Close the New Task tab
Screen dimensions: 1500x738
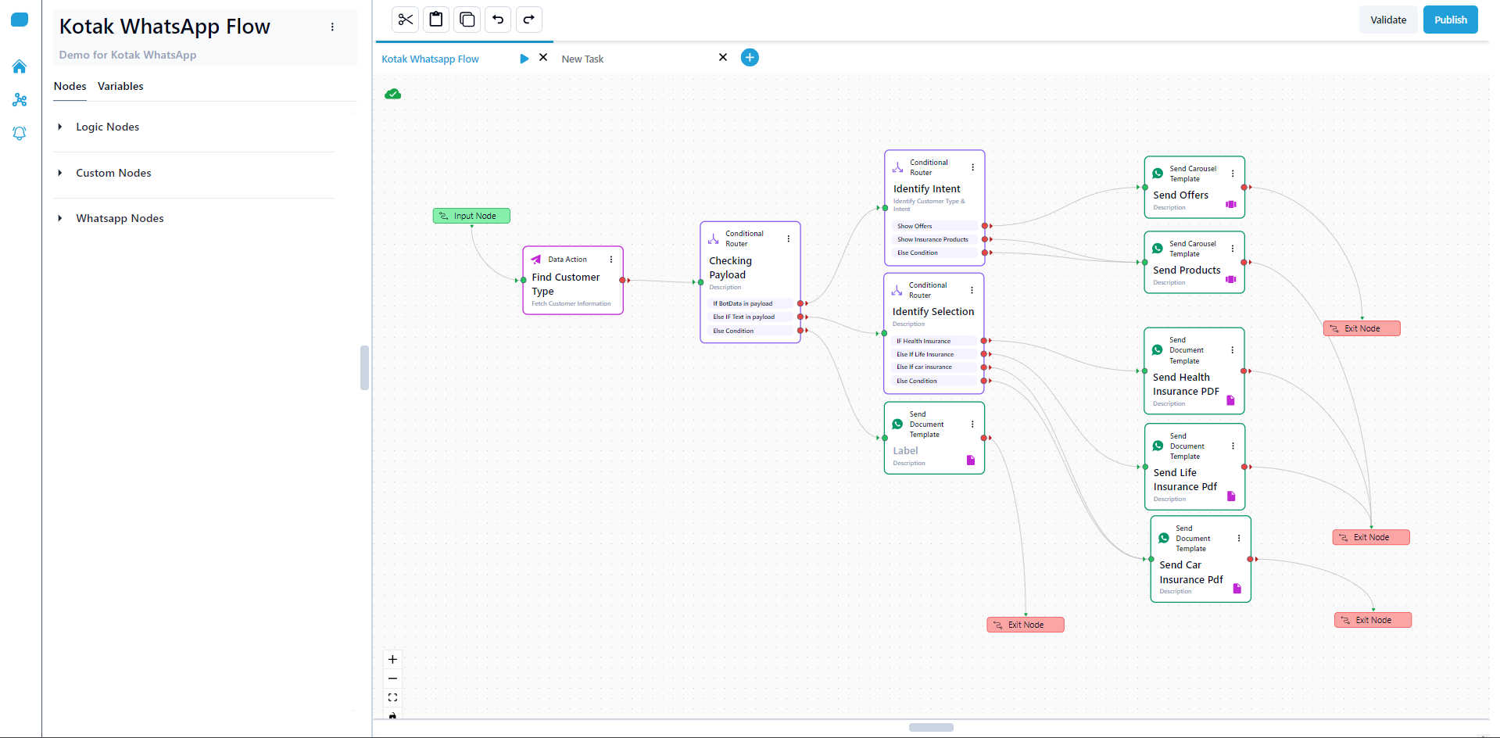click(723, 58)
